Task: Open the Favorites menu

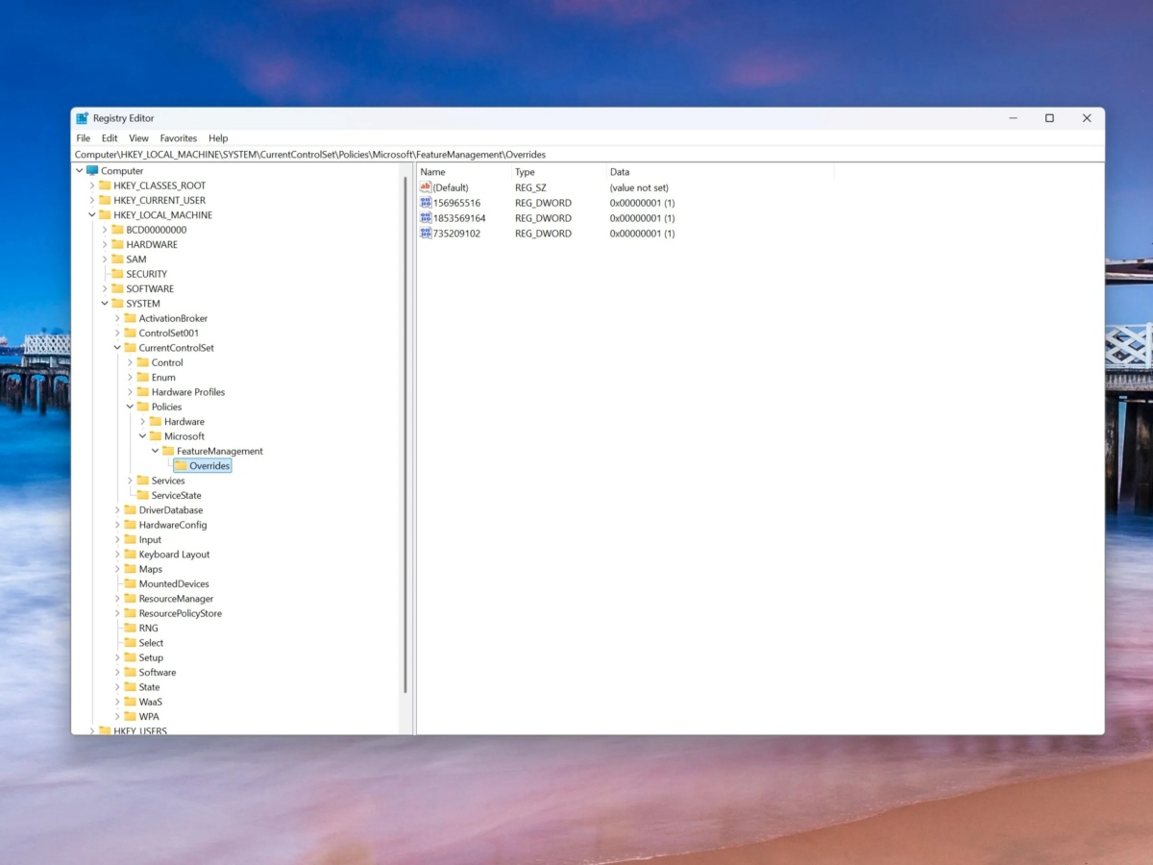Action: tap(178, 137)
